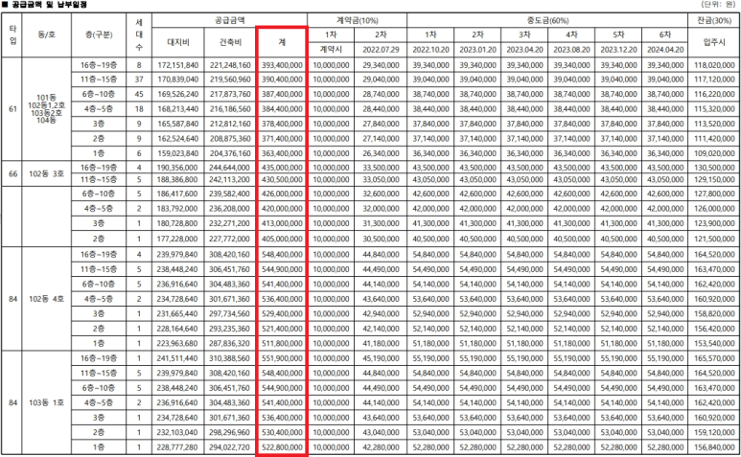Click the 중도금(60%) header cell
741x457 pixels.
tap(547, 20)
